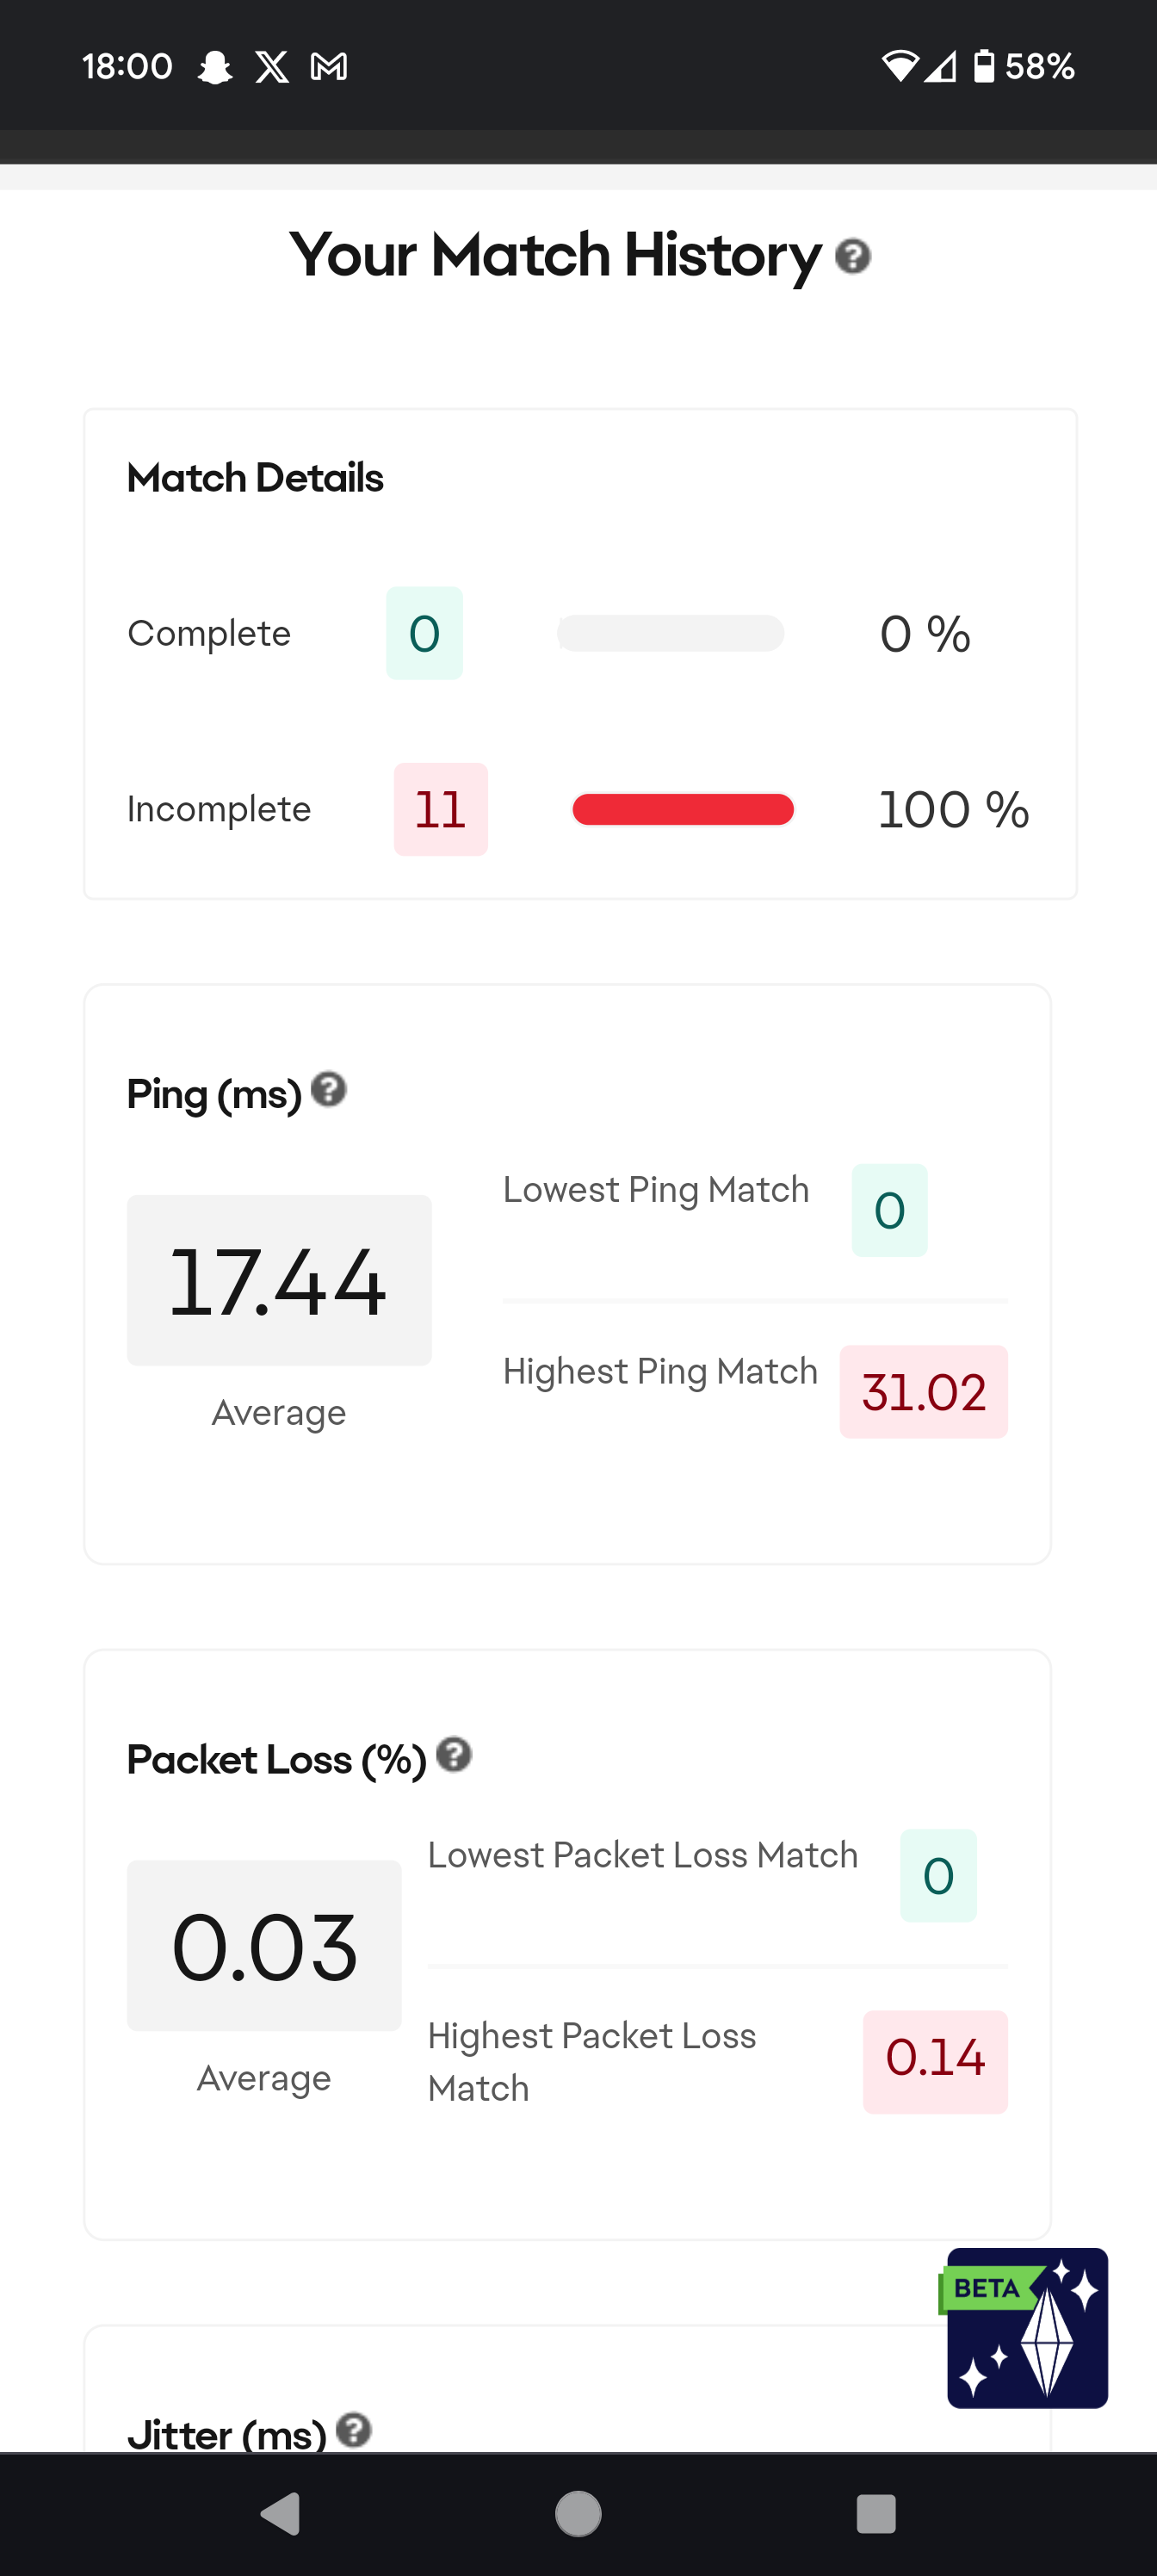Tap the Jitter (ms) help icon

tap(354, 2429)
